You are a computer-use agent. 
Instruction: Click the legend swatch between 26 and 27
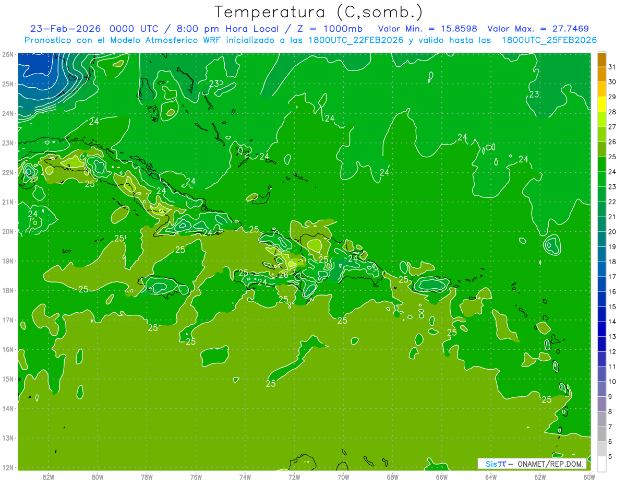(x=601, y=134)
